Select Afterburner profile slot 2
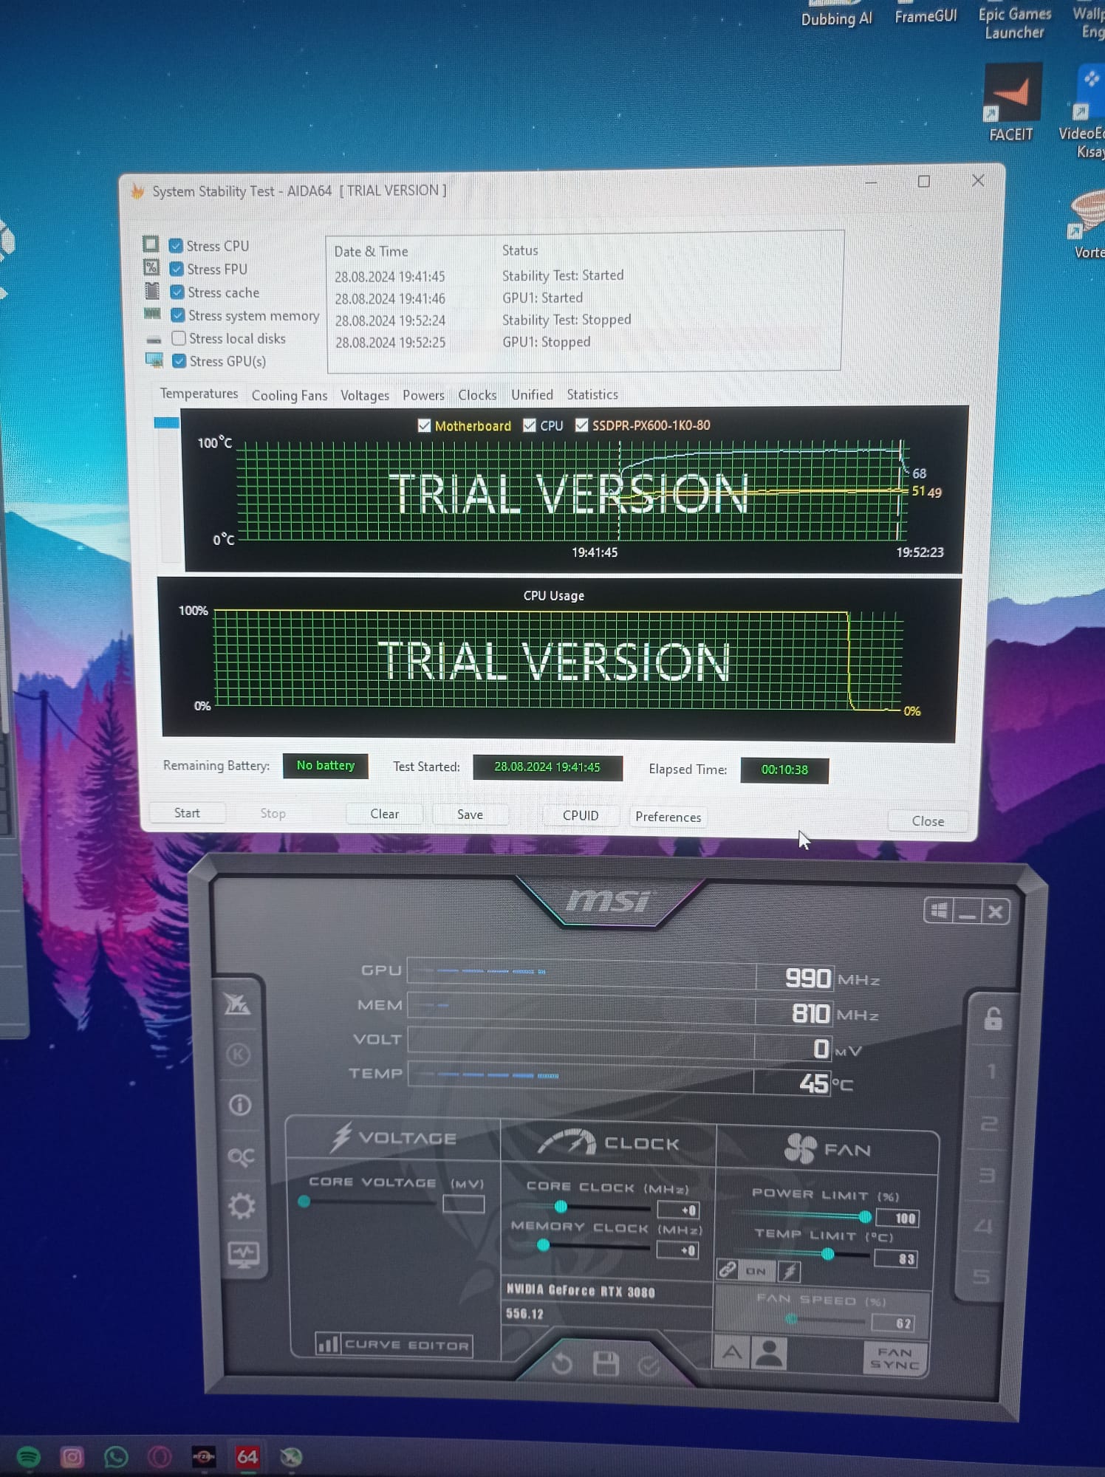Screen dimensions: 1105x1477 pos(989,1123)
